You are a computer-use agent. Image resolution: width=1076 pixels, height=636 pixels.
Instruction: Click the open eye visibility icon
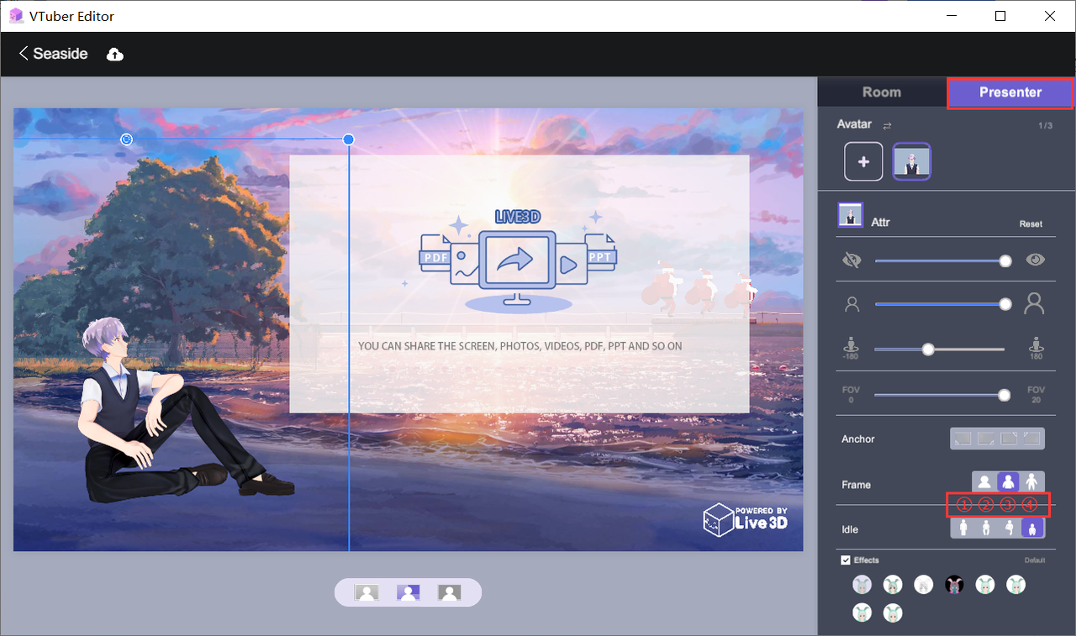(1035, 260)
